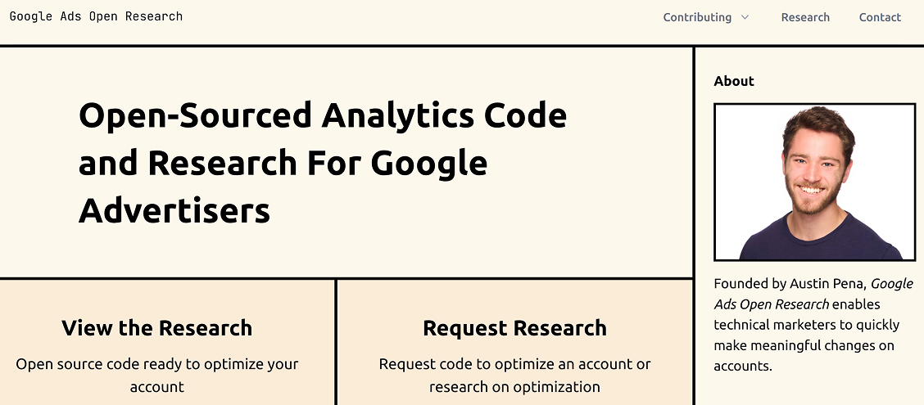Viewport: 924px width, 405px height.
Task: Open the Contact page link
Action: coord(880,17)
